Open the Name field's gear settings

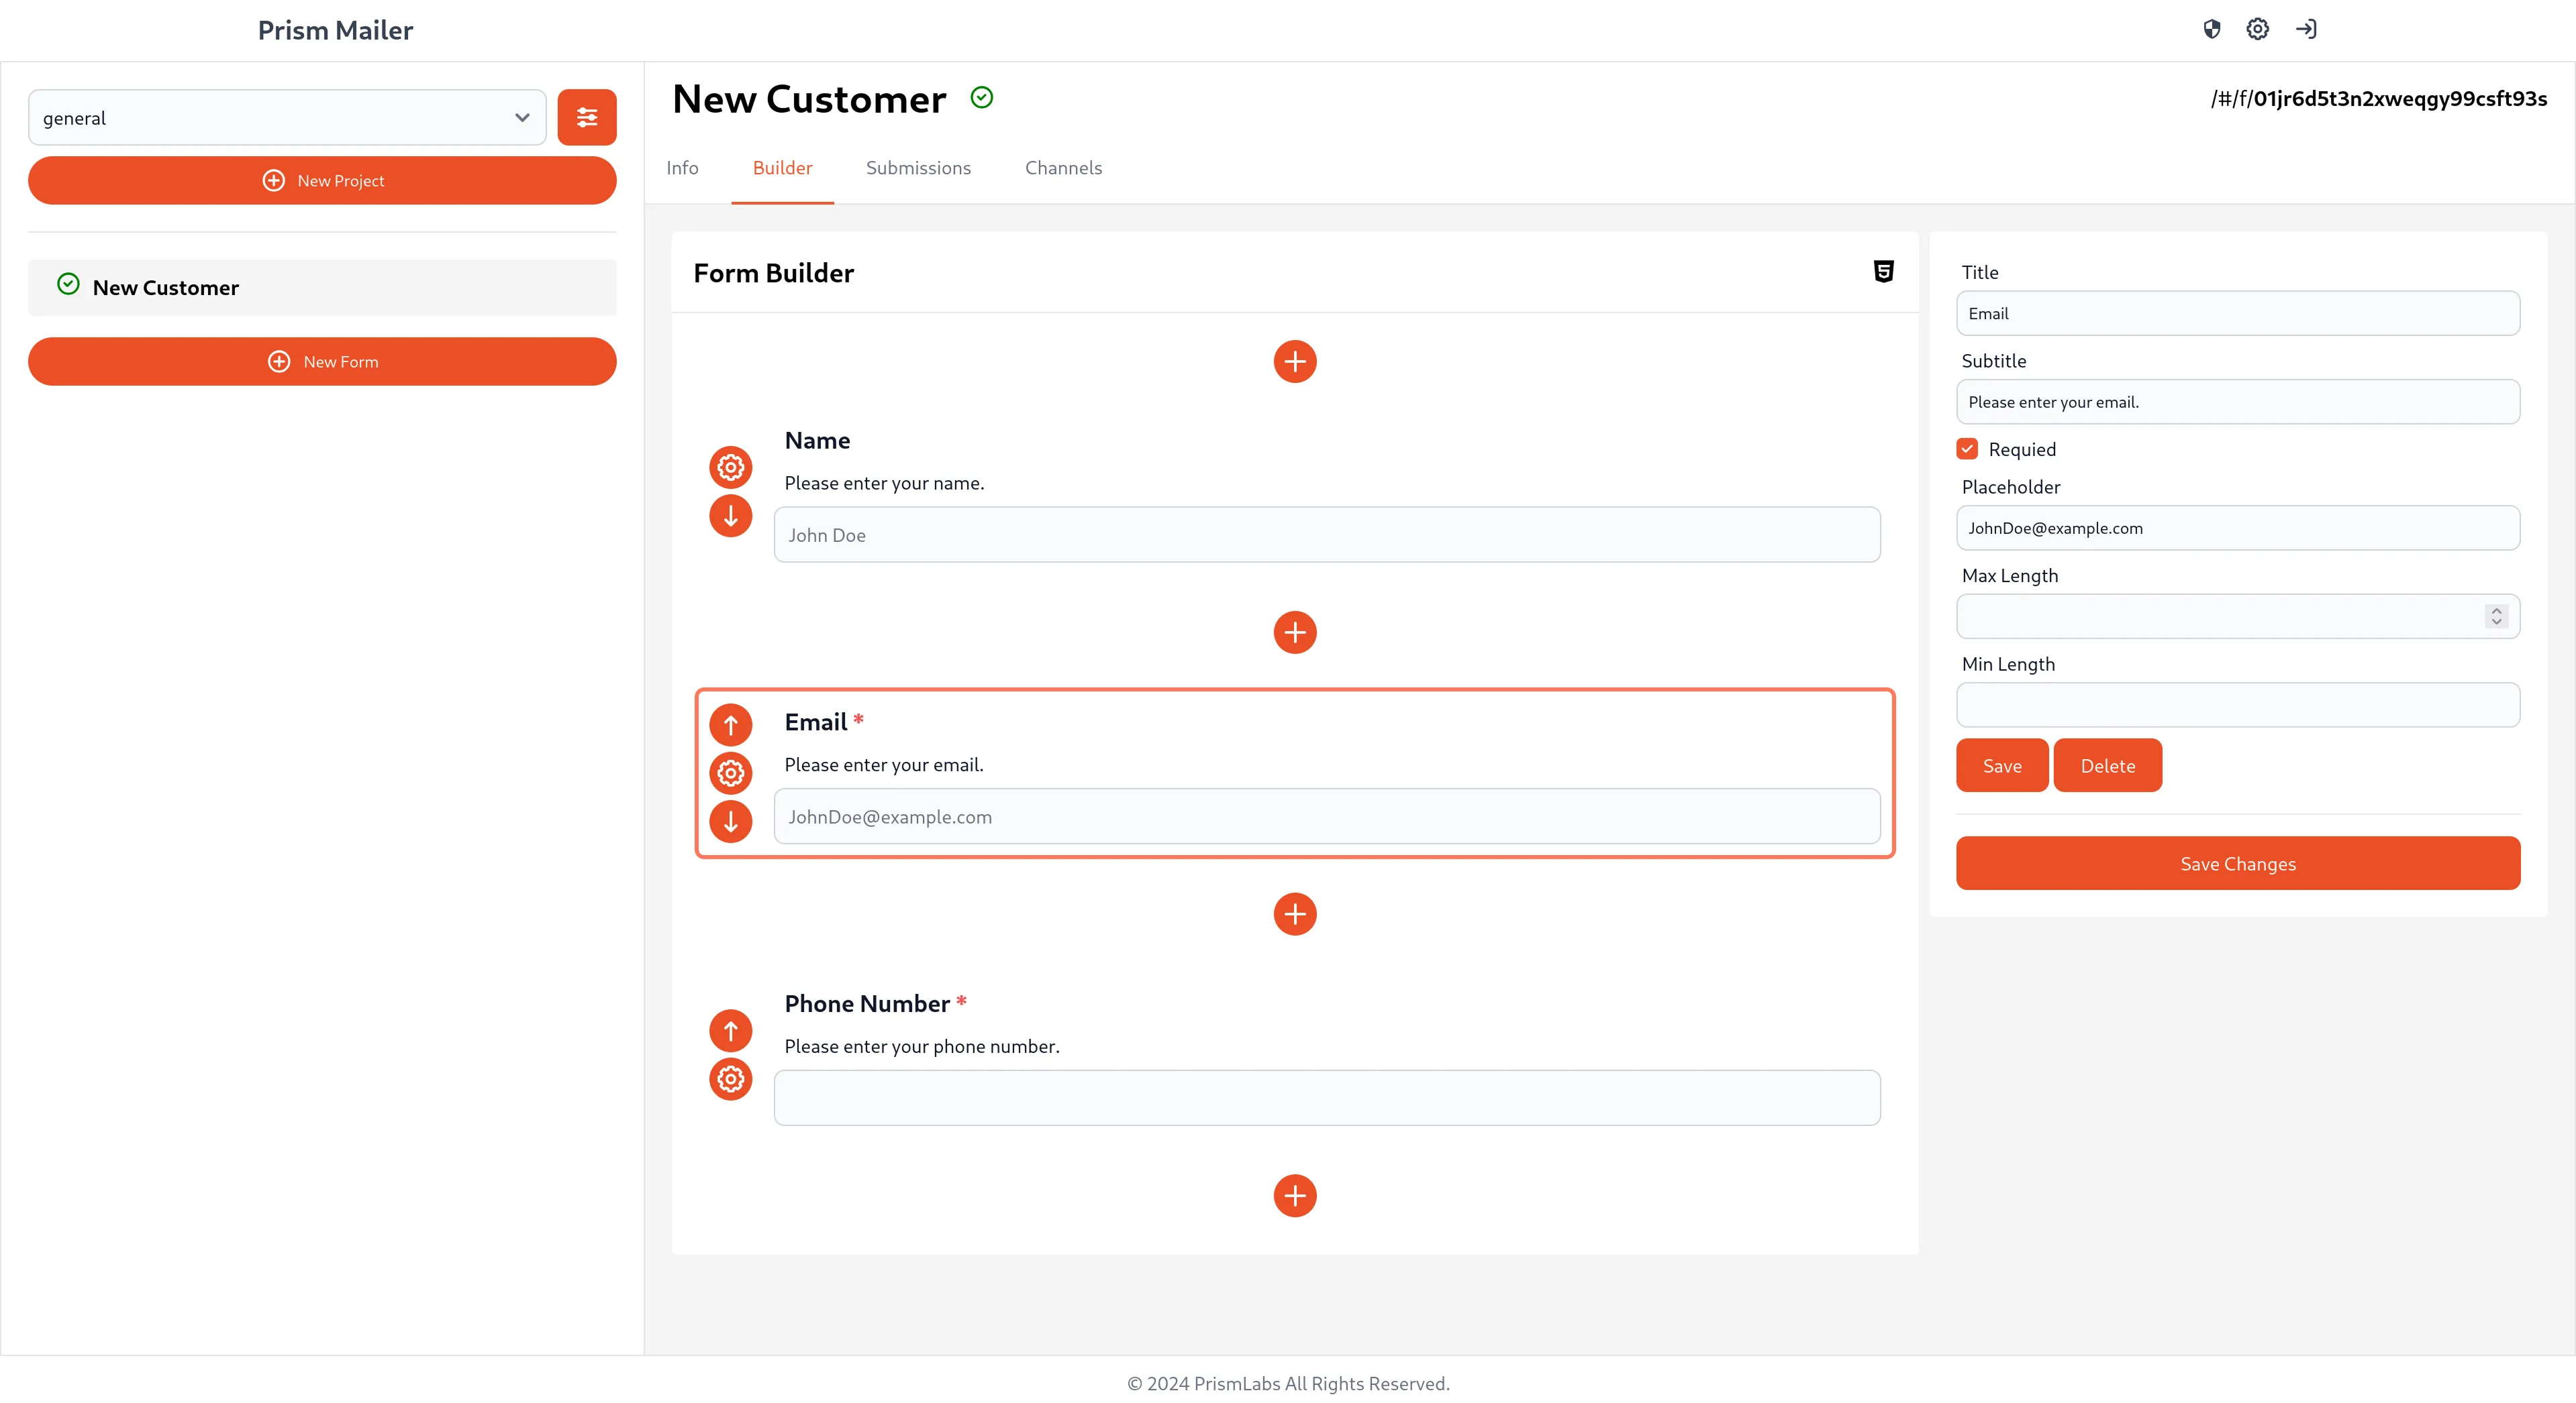(731, 467)
